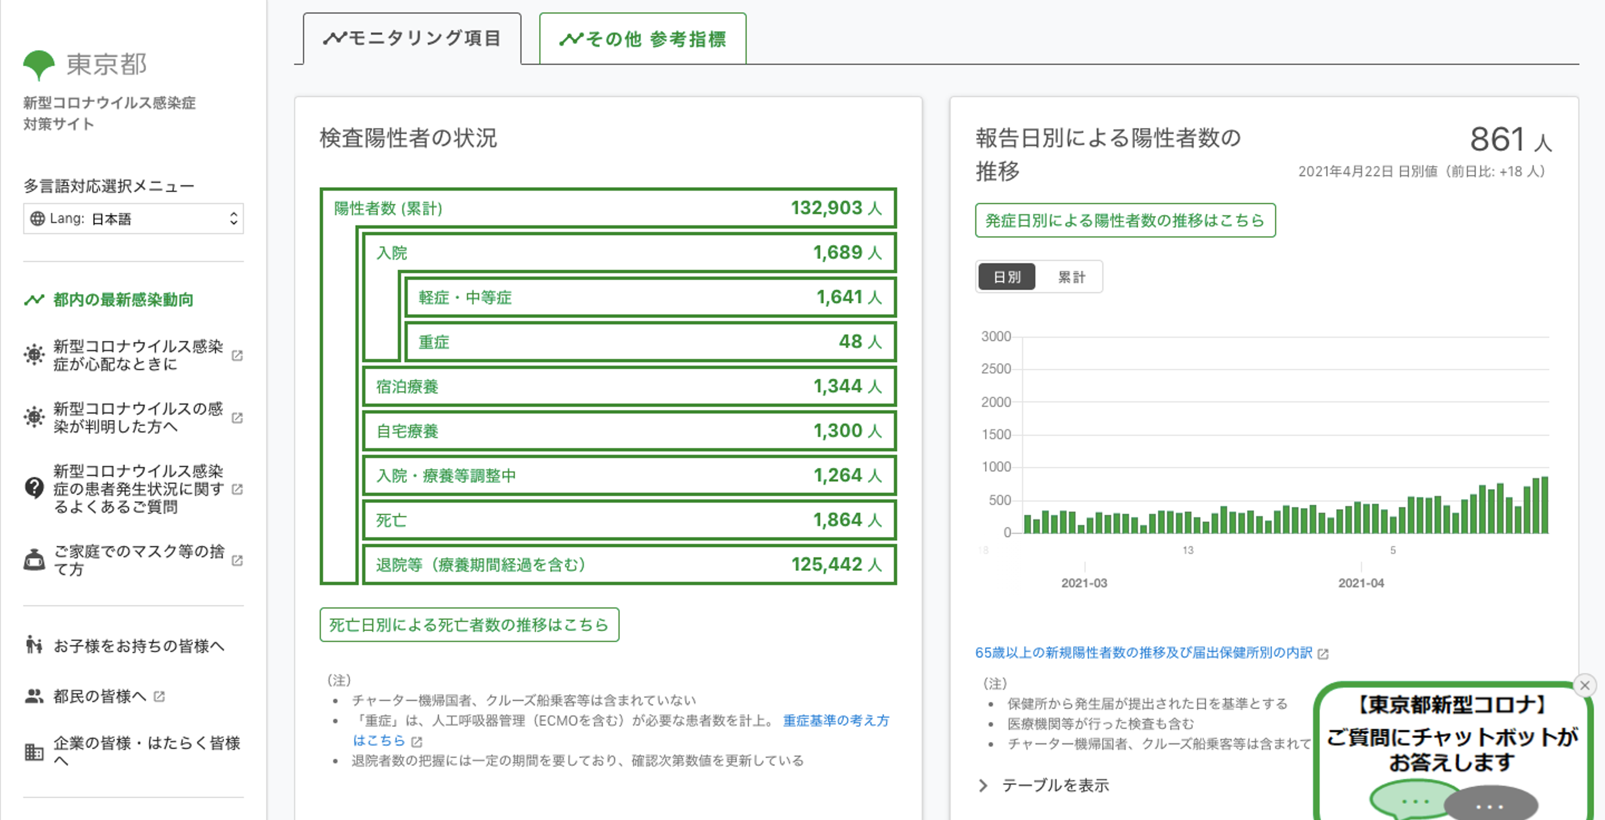Open the モニタリング項目 tab
1605x820 pixels.
pyautogui.click(x=413, y=38)
